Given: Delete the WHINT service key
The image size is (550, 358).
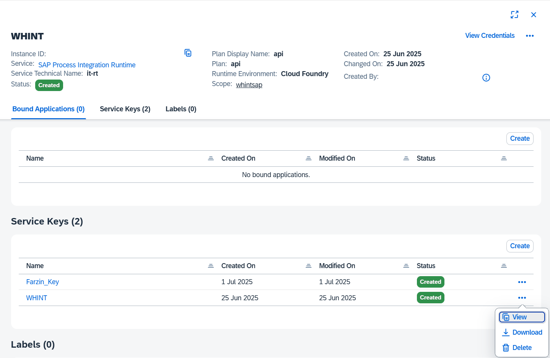Looking at the screenshot, I should (x=517, y=348).
